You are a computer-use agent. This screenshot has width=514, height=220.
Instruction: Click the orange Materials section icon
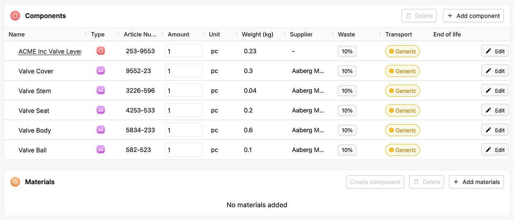point(15,182)
